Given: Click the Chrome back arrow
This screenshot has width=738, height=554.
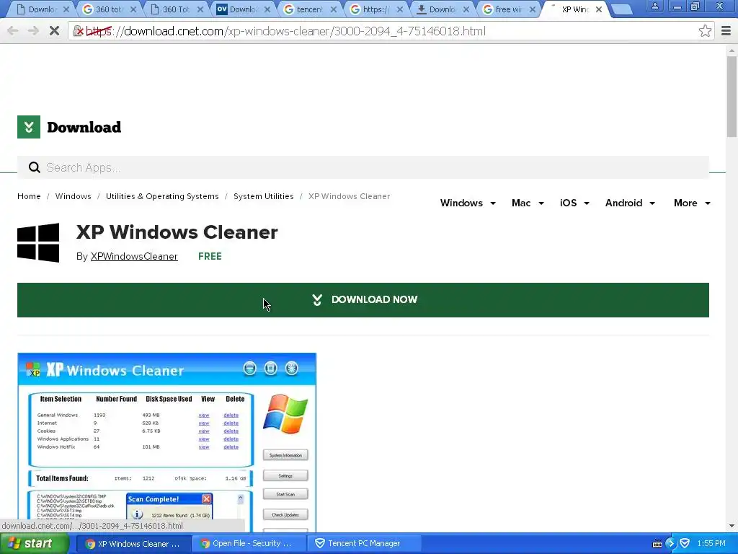Looking at the screenshot, I should [x=13, y=31].
